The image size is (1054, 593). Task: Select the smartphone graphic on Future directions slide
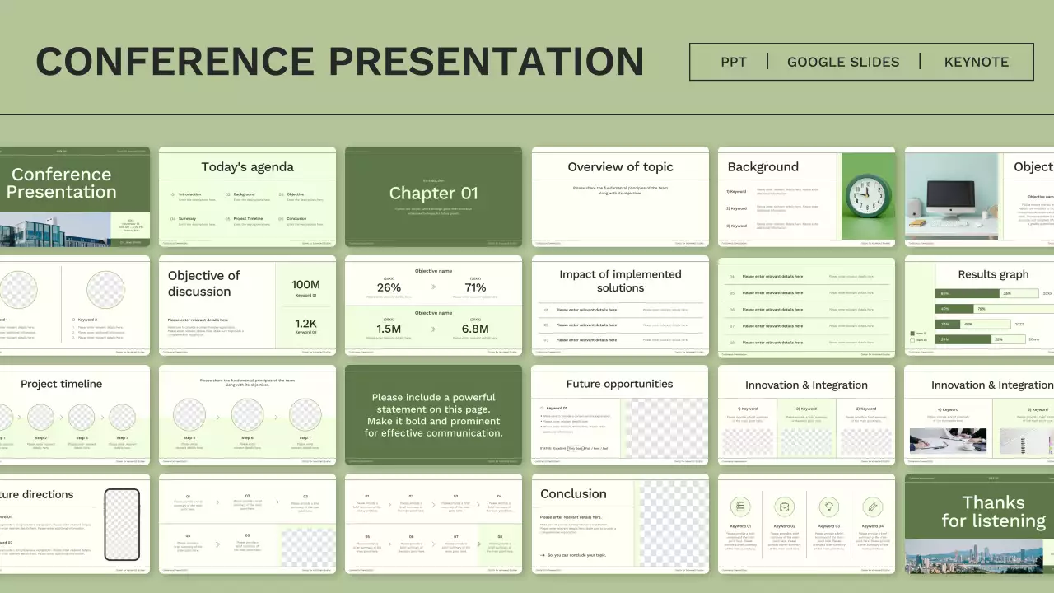click(x=122, y=521)
